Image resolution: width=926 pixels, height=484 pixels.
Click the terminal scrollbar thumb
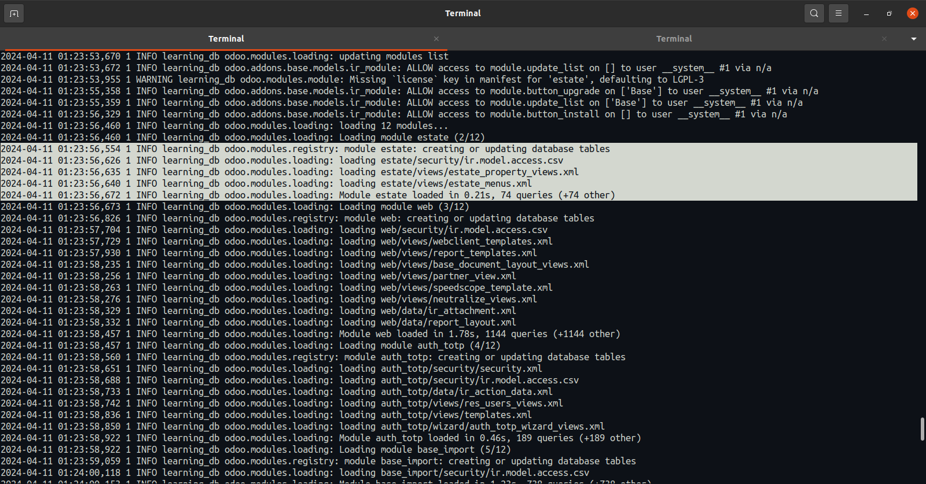pyautogui.click(x=922, y=429)
